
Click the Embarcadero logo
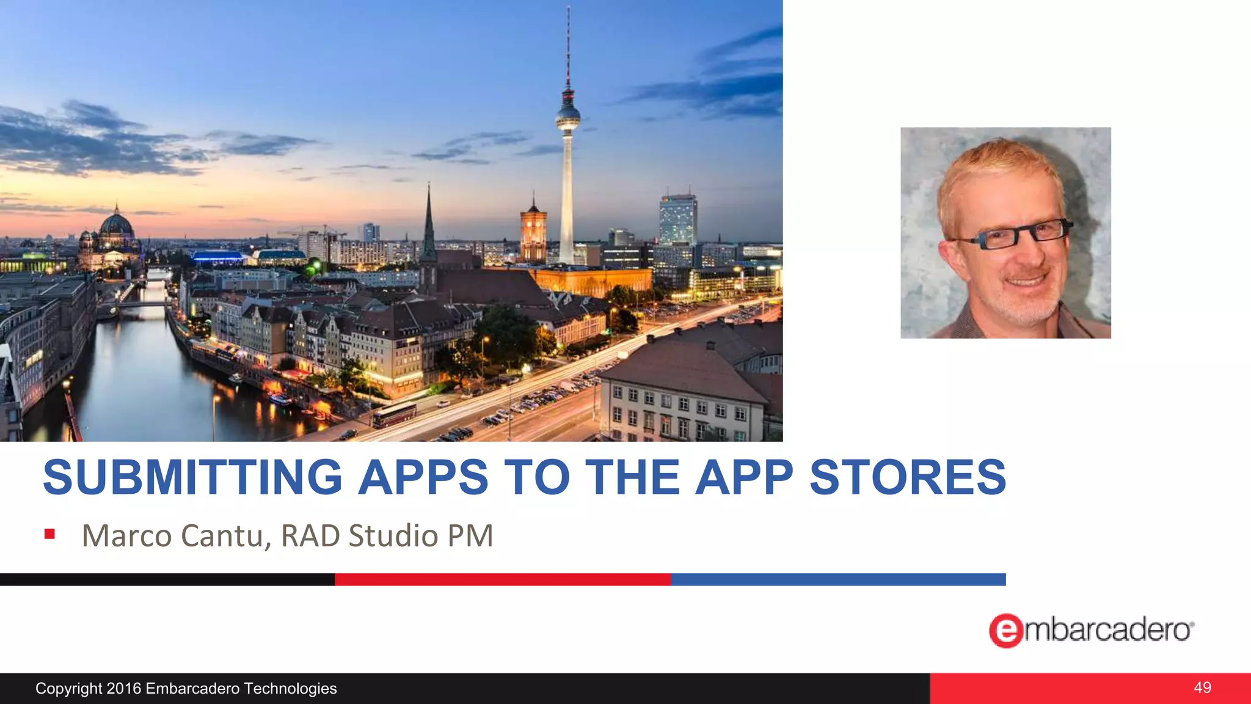(x=1092, y=630)
